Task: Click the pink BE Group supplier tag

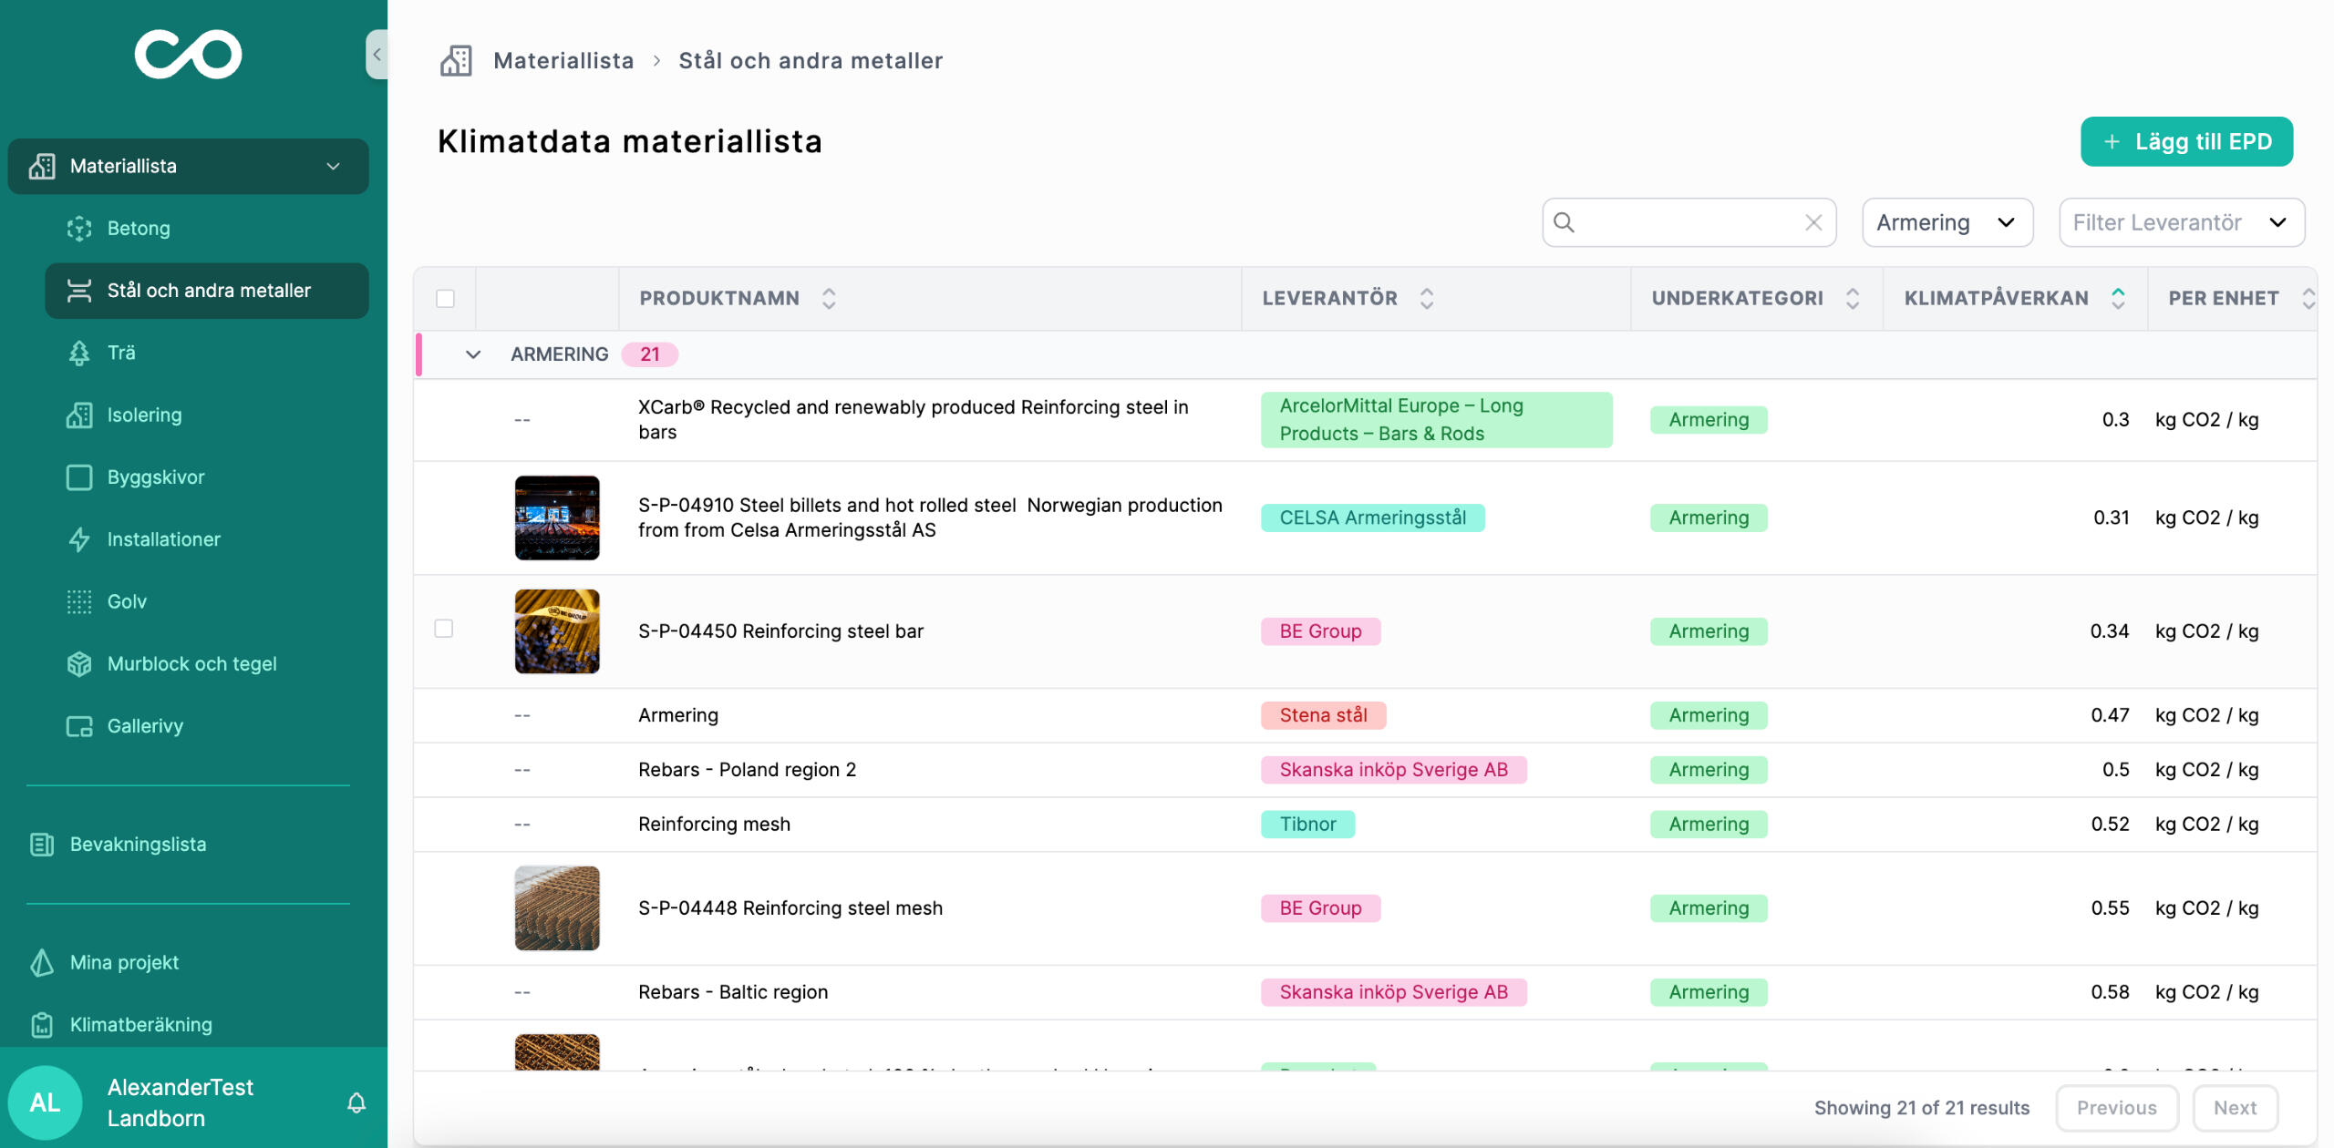Action: coord(1319,630)
